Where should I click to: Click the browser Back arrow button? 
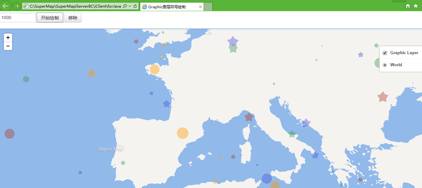tap(5, 6)
